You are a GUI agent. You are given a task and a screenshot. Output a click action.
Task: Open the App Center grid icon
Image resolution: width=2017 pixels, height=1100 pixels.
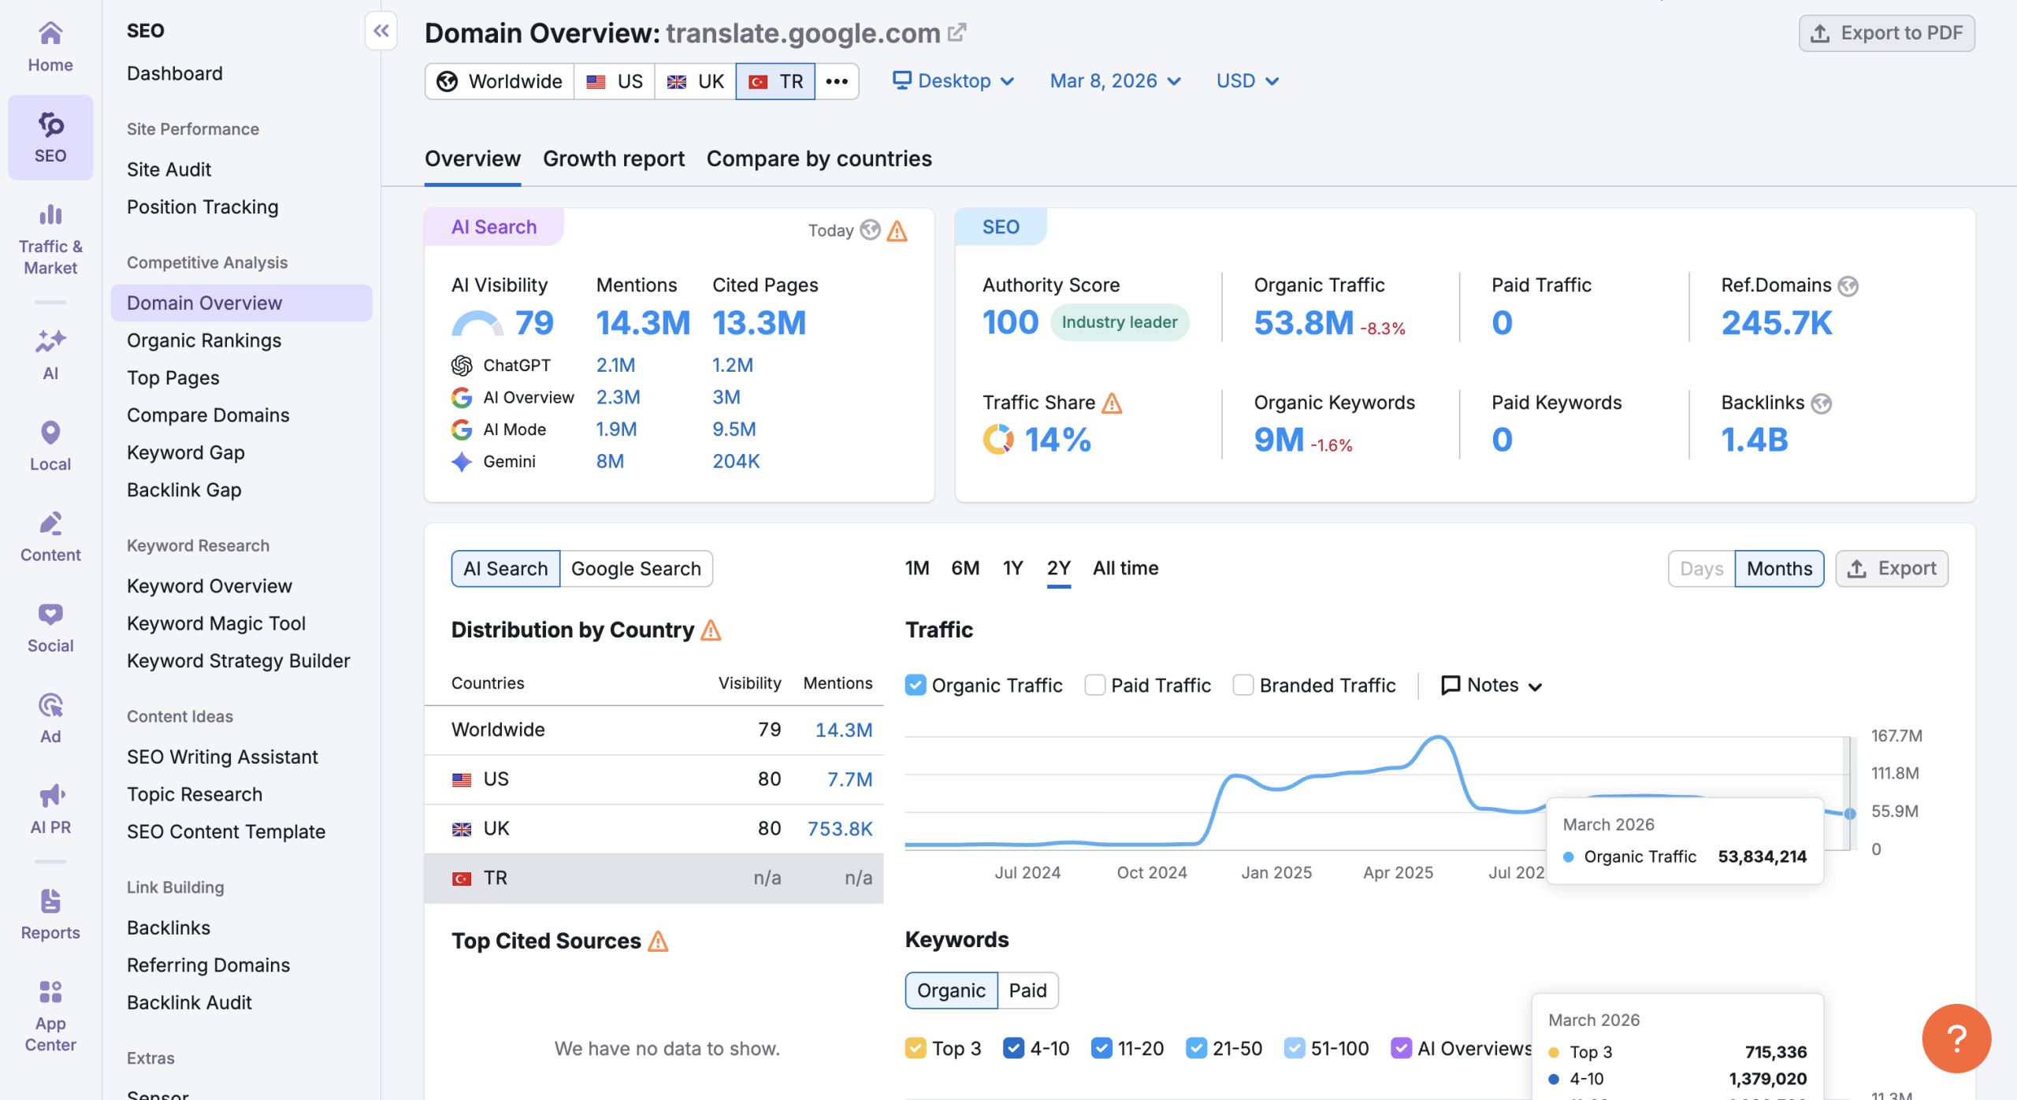point(50,992)
